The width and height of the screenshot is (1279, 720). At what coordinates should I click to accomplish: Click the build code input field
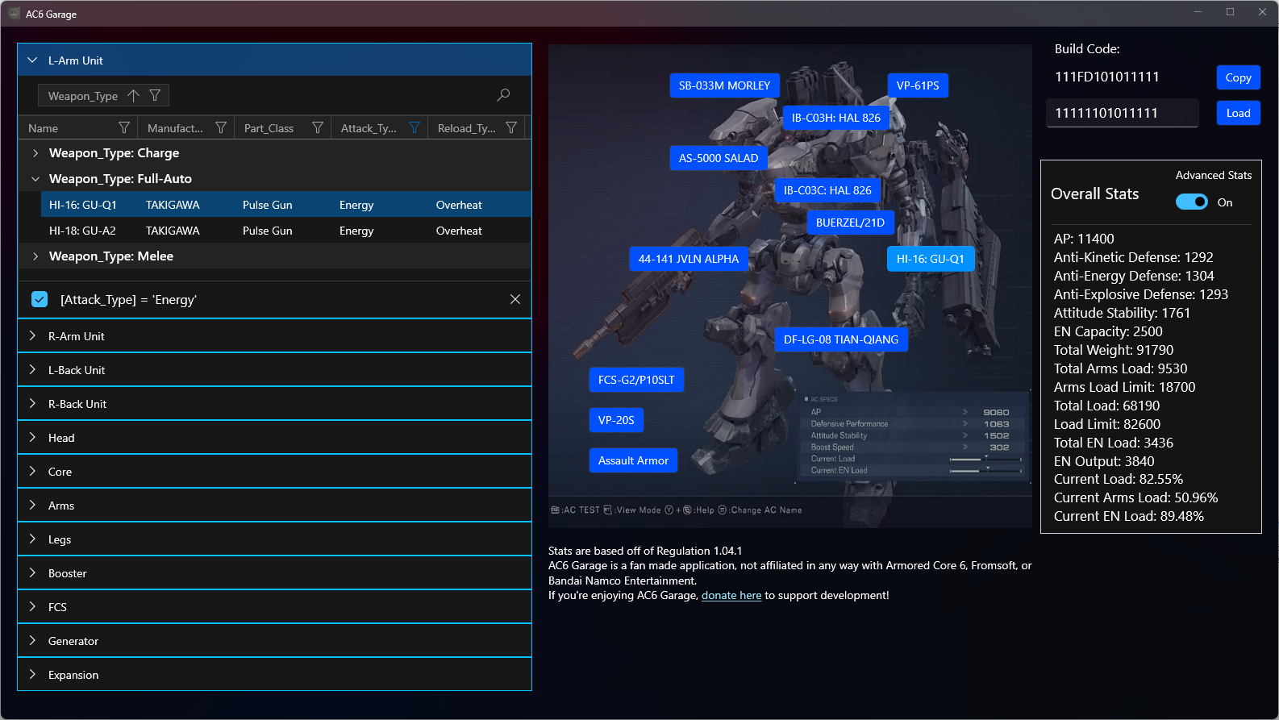(1122, 113)
